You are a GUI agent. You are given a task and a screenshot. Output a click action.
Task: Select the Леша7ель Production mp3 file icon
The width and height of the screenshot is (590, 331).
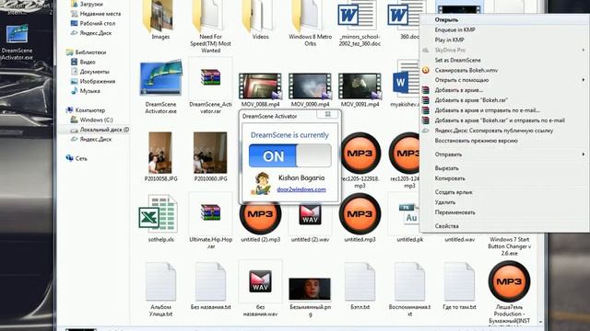coord(509,281)
